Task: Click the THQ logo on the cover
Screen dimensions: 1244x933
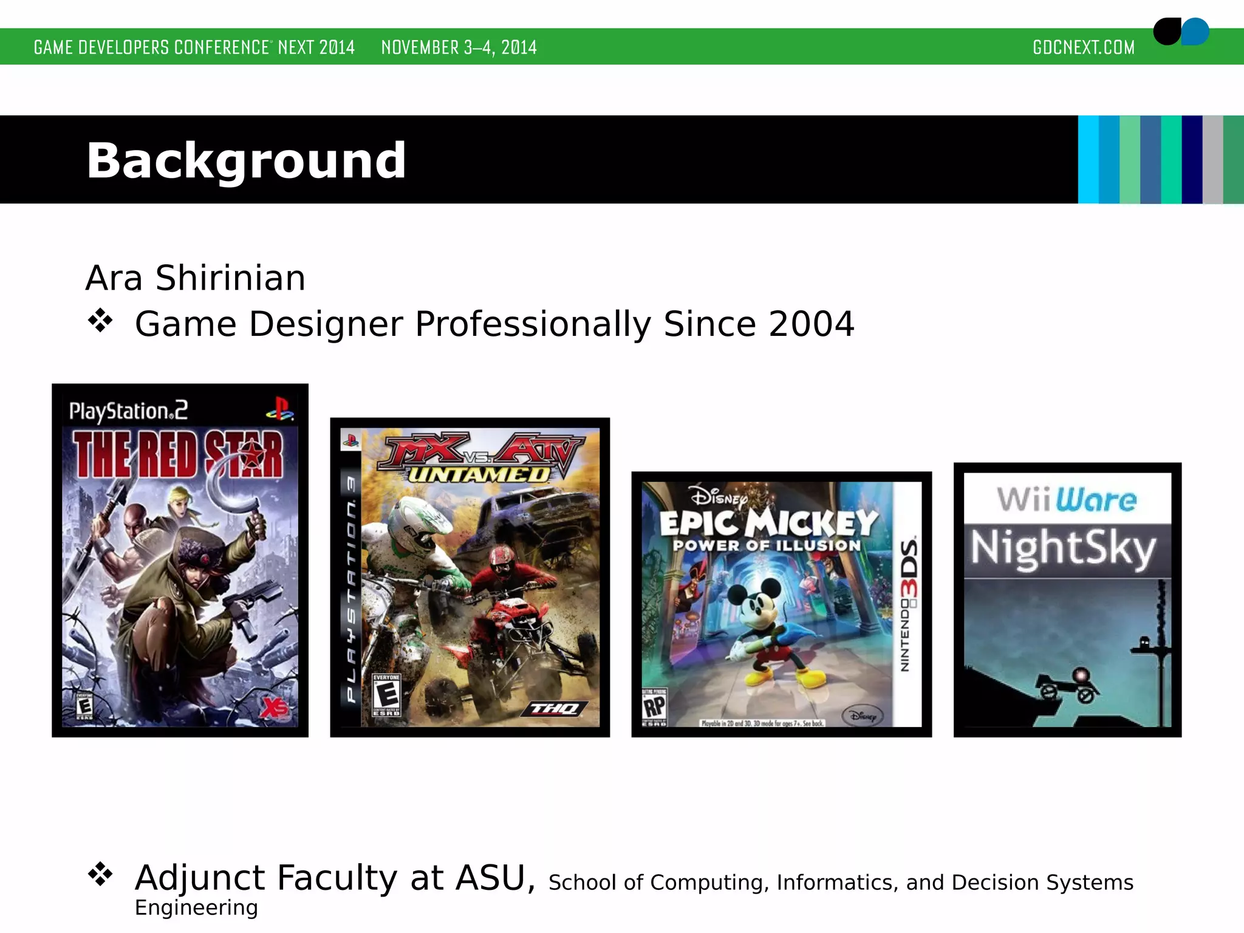Action: (554, 709)
